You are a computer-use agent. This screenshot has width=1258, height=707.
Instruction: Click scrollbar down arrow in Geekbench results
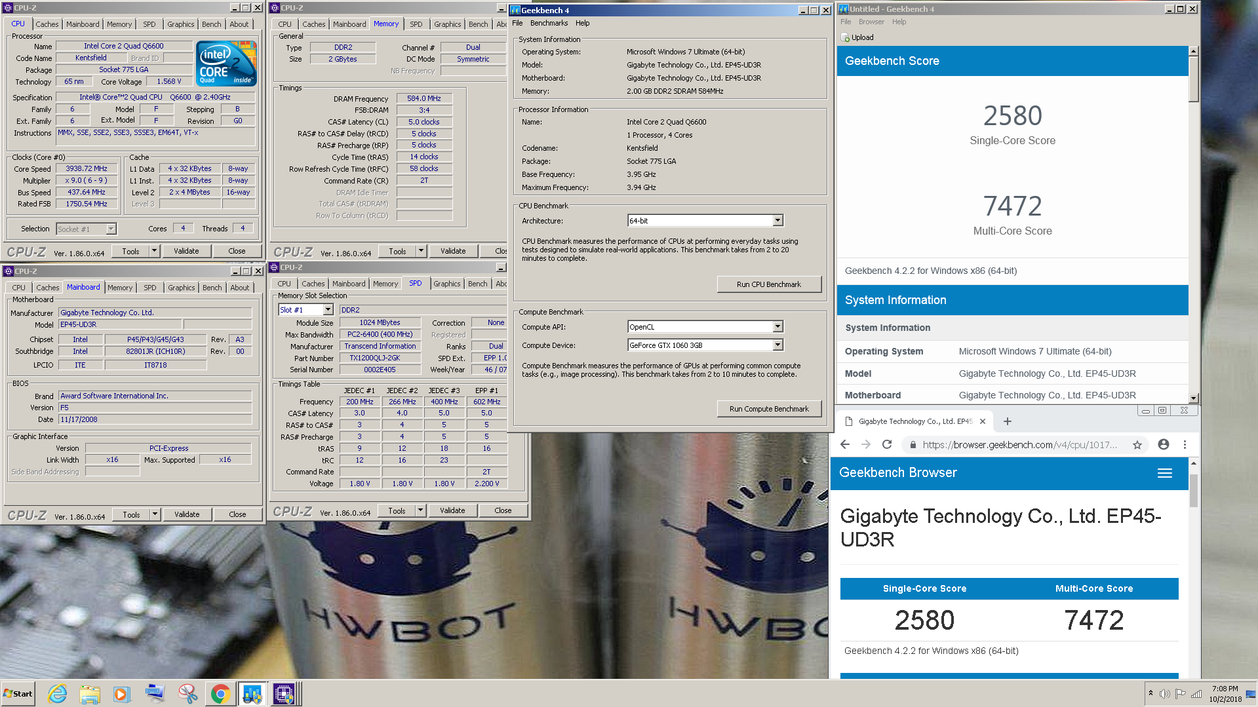point(1193,398)
